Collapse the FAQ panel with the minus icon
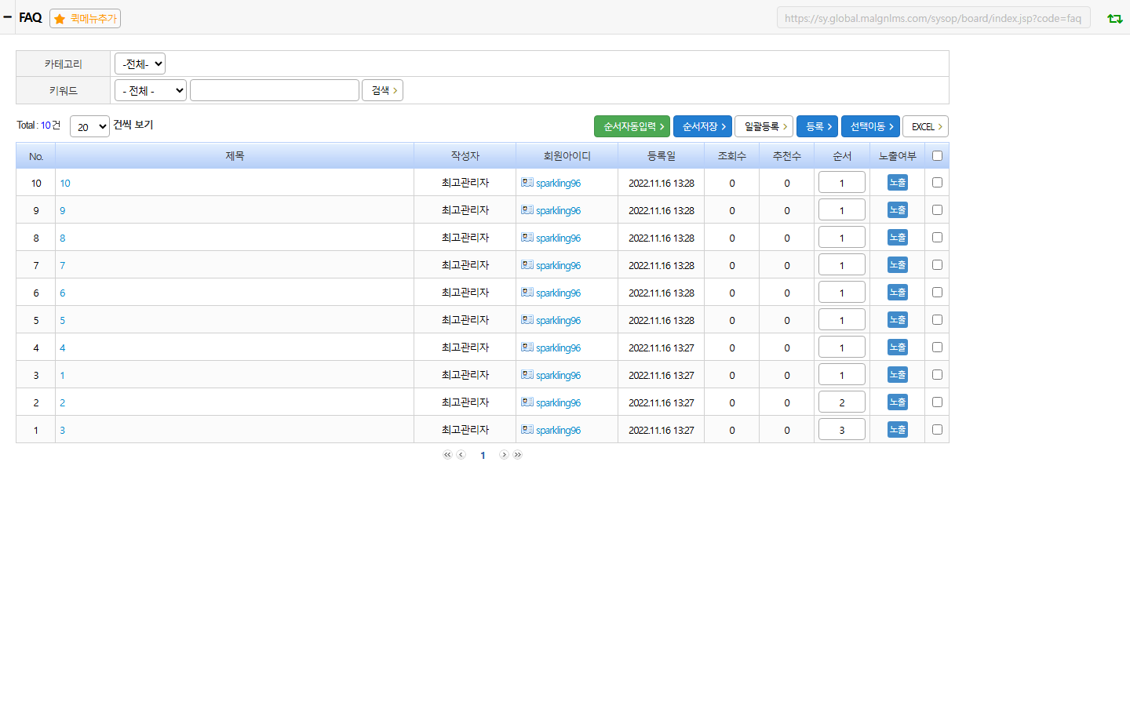The width and height of the screenshot is (1130, 706). [x=7, y=16]
